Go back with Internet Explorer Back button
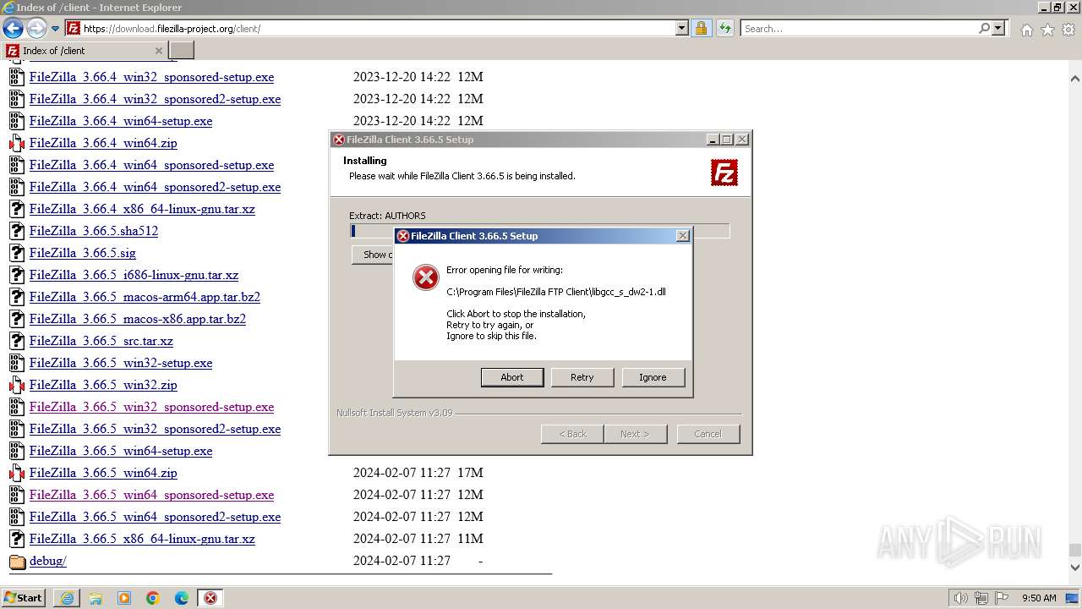Viewport: 1082px width, 609px height. 13,29
